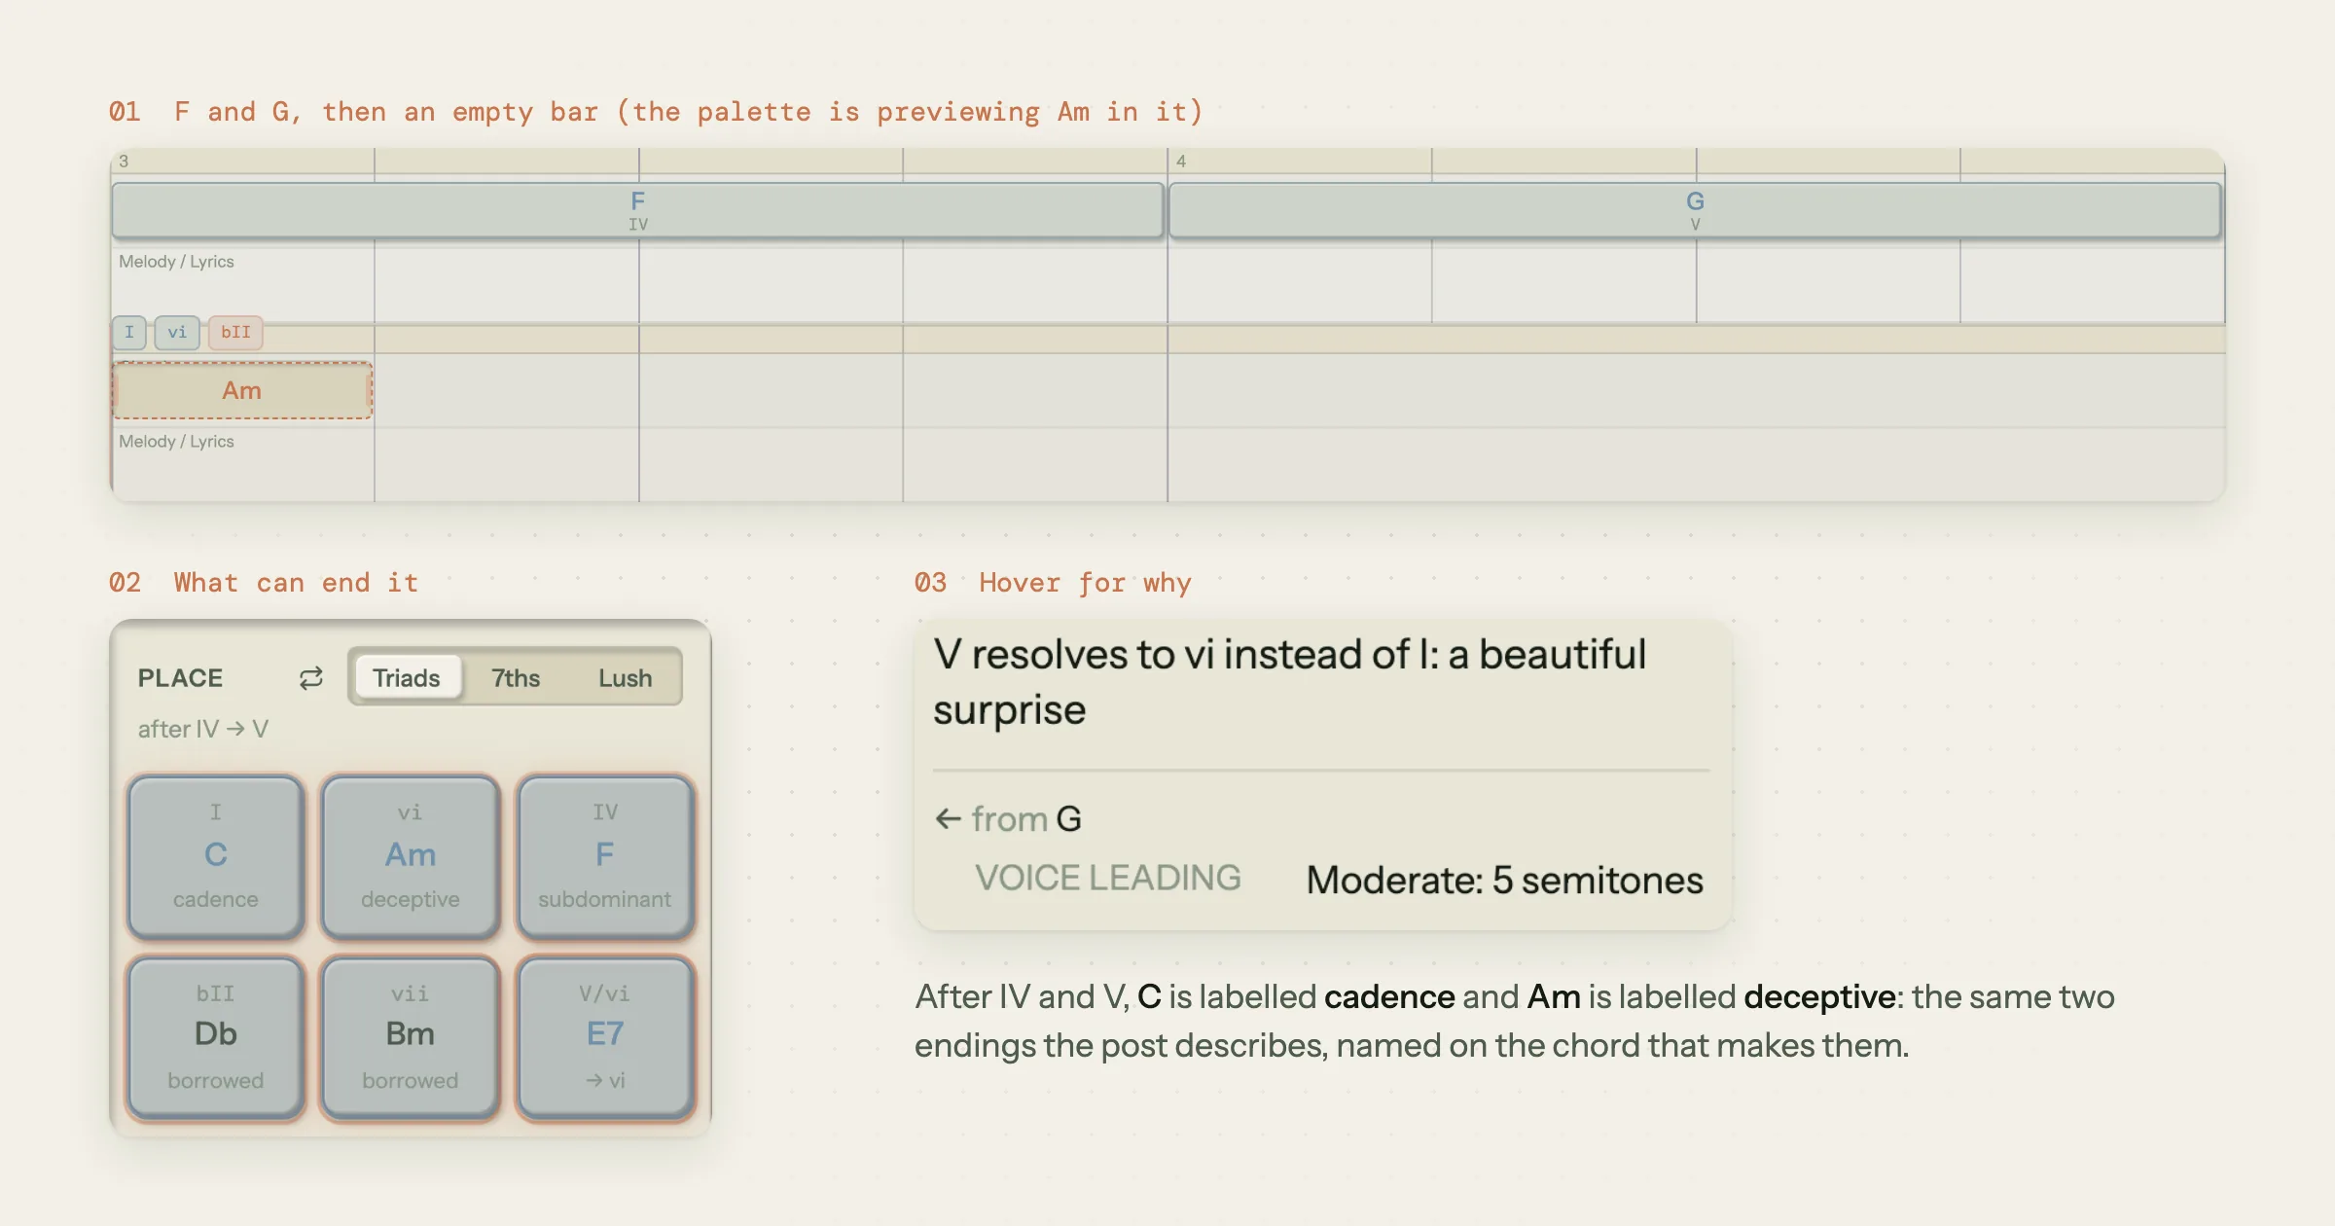Select the F chord block in bar 3

pyautogui.click(x=638, y=210)
